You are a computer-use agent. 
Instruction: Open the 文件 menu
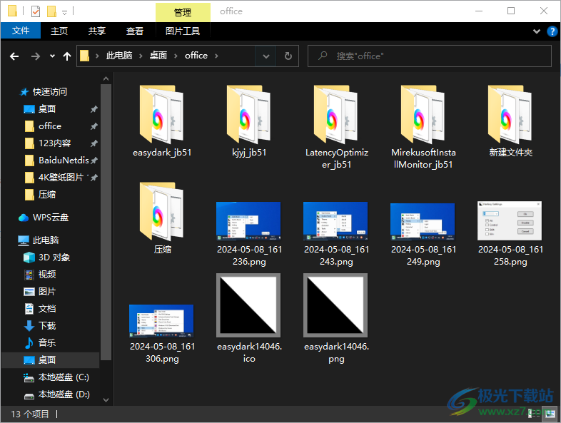tap(21, 31)
